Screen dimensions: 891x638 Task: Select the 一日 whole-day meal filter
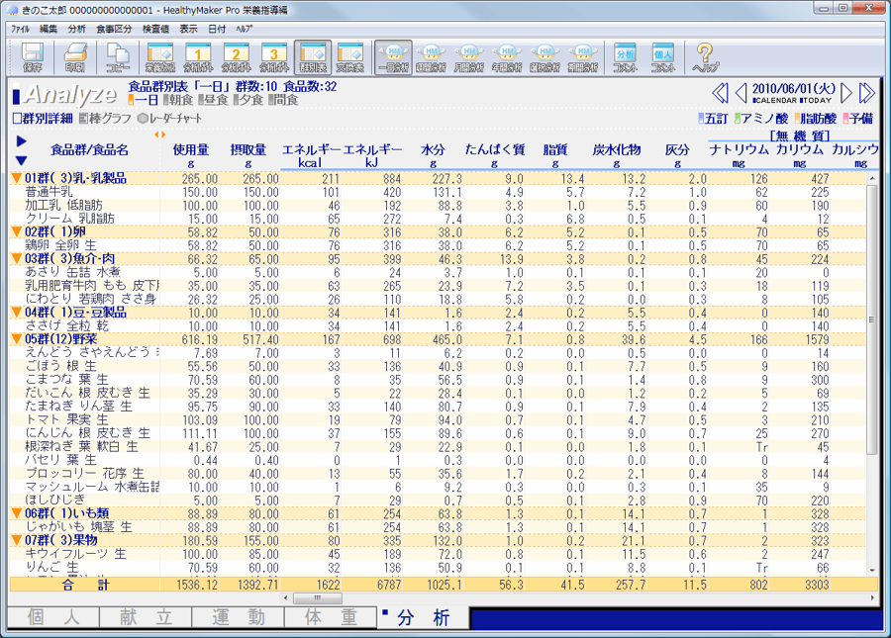click(x=144, y=100)
